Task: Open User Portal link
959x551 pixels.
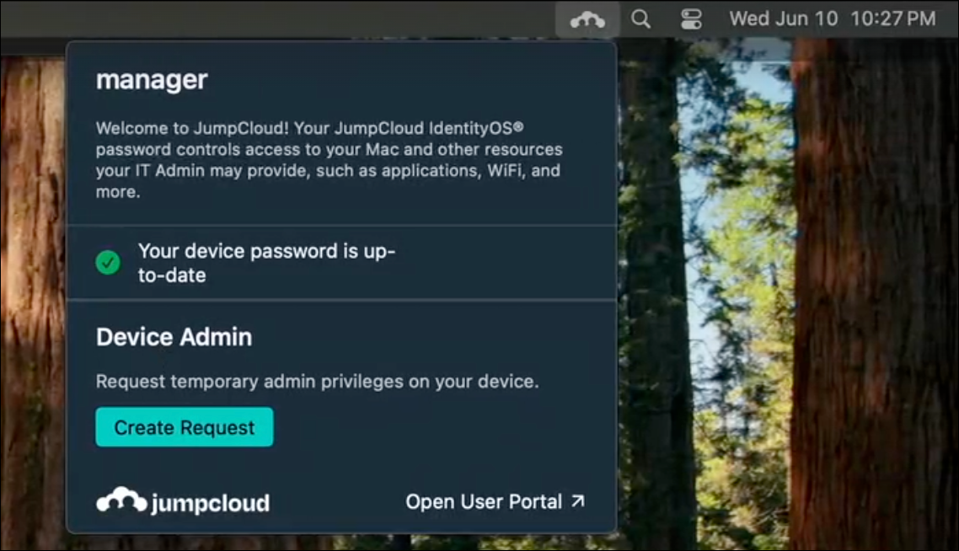Action: tap(495, 501)
